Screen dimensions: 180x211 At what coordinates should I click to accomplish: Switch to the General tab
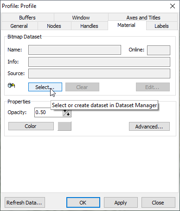19,26
